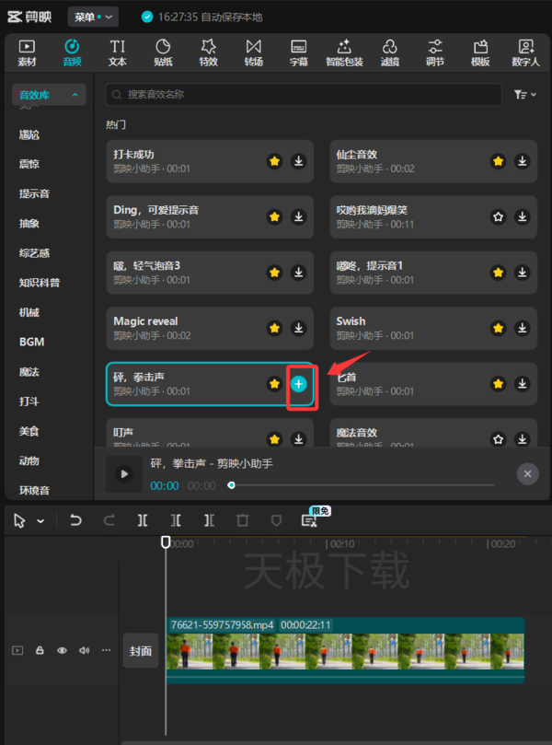552x745 pixels.
Task: Mute the main video track audio
Action: 84,650
